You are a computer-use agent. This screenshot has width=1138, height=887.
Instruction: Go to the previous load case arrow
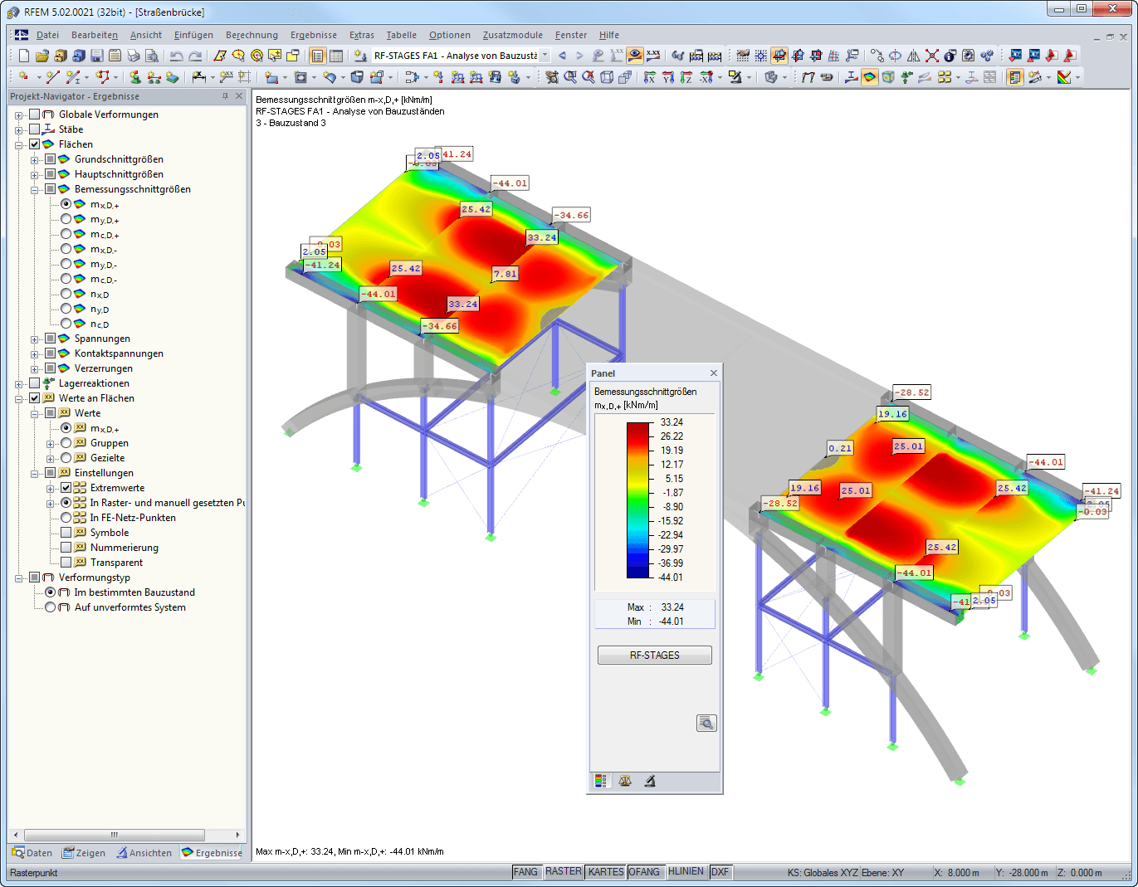pos(562,56)
